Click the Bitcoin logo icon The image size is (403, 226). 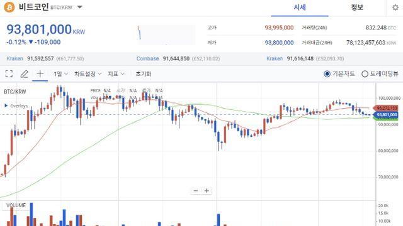point(9,7)
